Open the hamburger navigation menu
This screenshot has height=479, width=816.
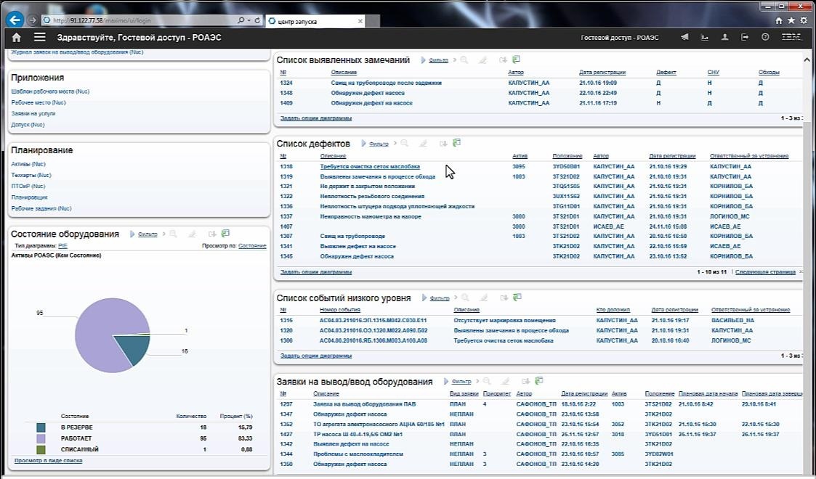(x=39, y=38)
